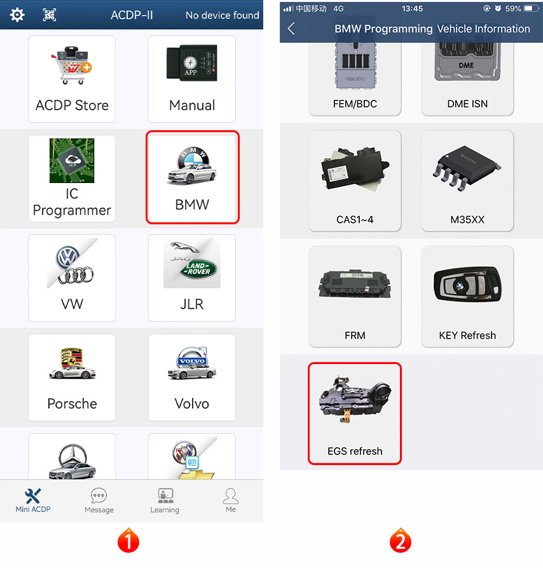Select the CAS1~4 module
Viewport: 543px width, 568px height.
click(355, 181)
